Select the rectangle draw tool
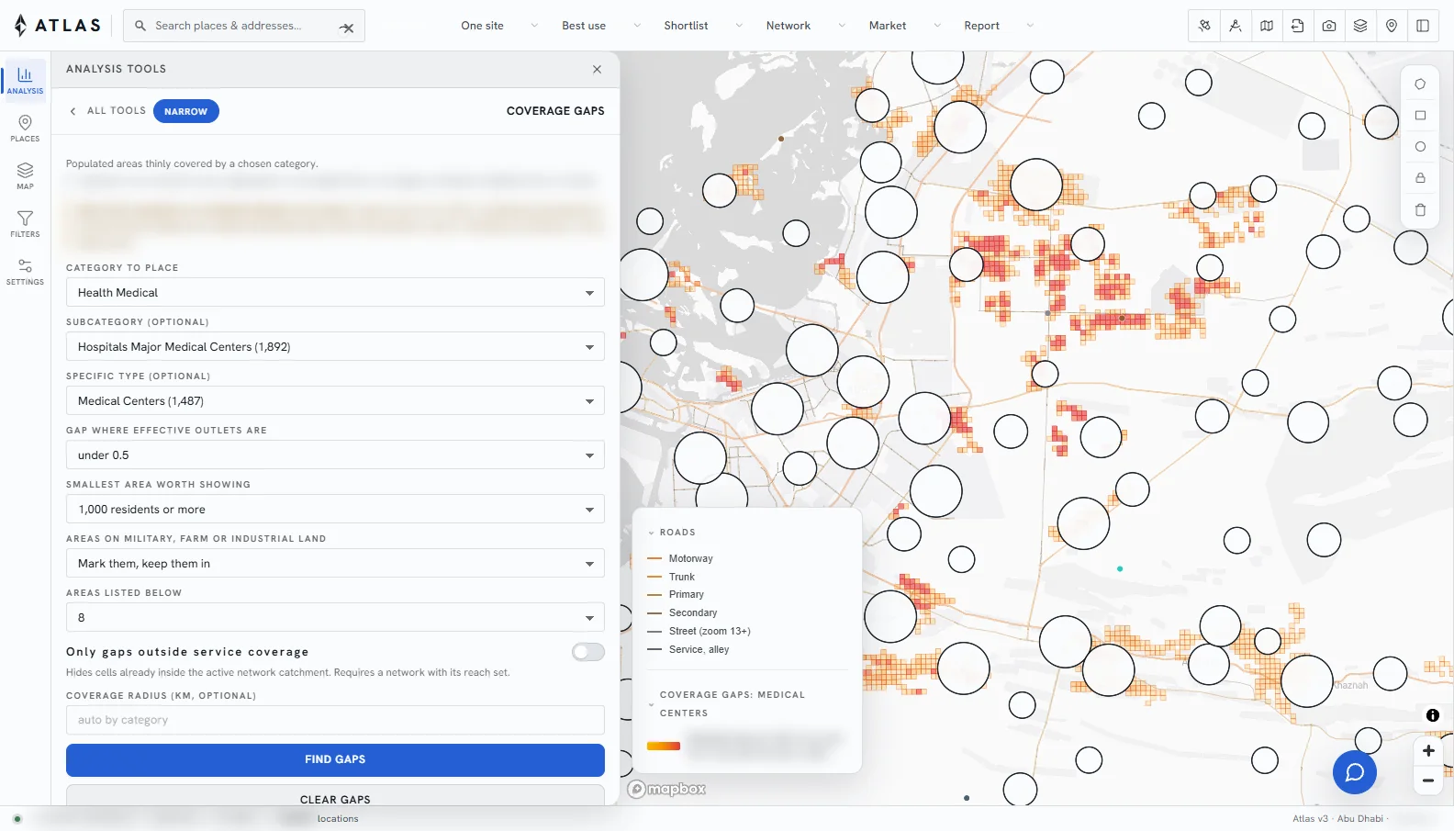Viewport: 1454px width, 831px height. 1420,116
